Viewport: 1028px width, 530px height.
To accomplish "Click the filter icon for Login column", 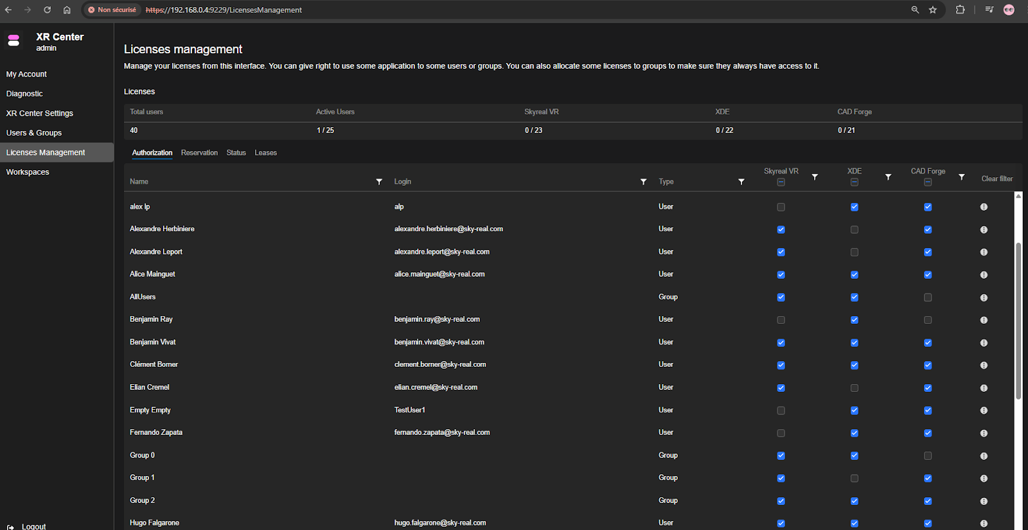I will pos(643,182).
